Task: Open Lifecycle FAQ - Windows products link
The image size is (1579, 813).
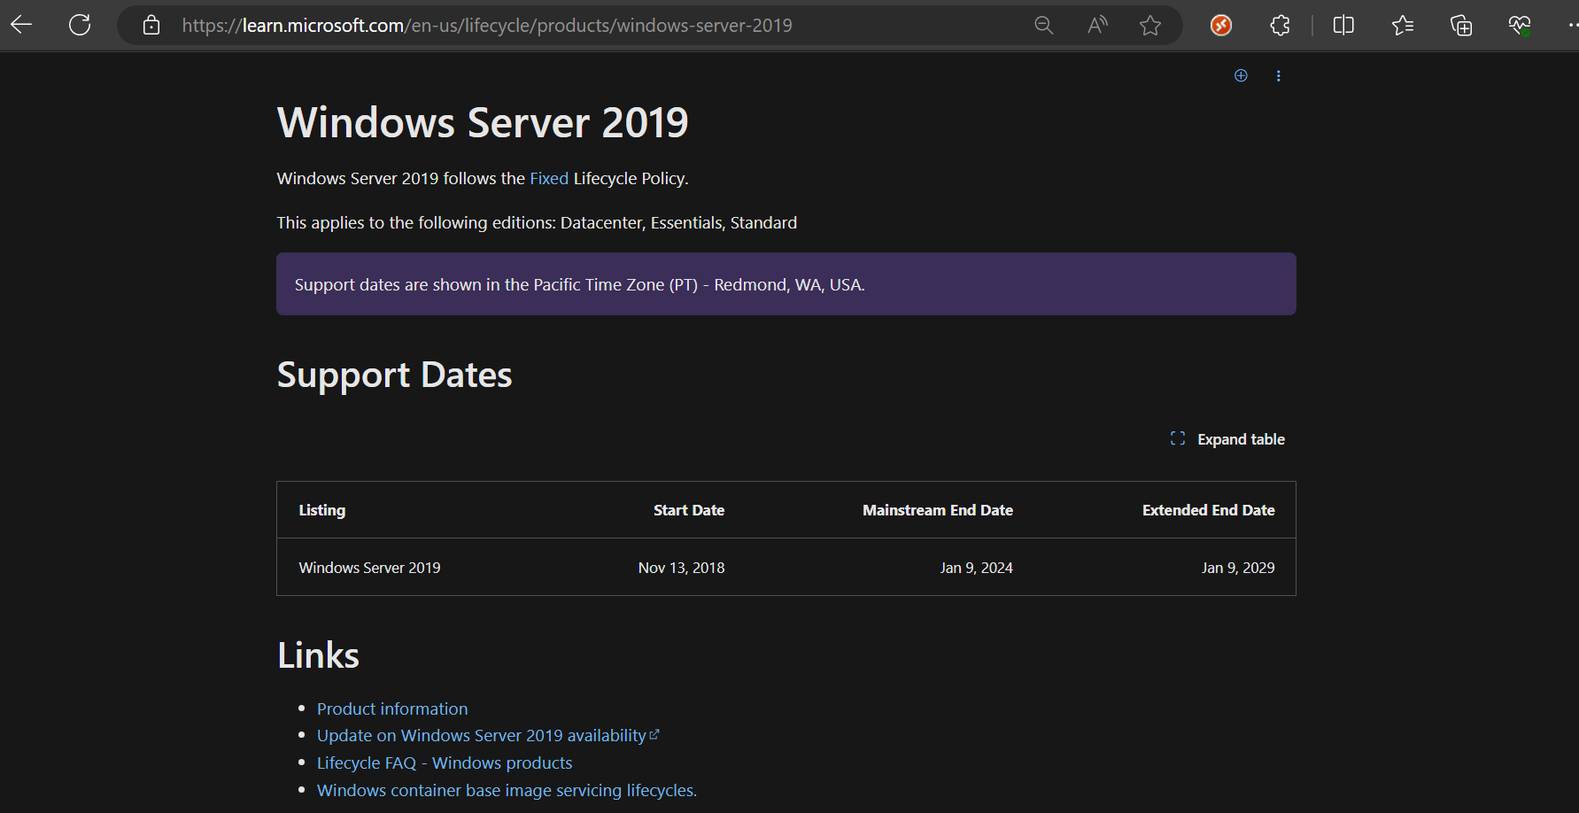Action: click(x=444, y=763)
